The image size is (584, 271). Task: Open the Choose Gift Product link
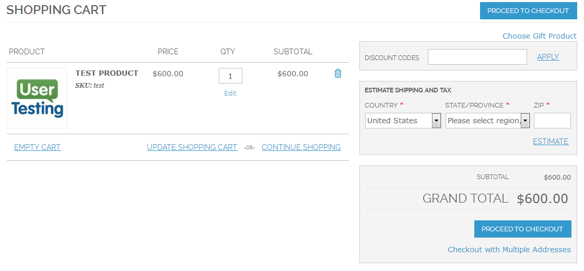coord(539,36)
